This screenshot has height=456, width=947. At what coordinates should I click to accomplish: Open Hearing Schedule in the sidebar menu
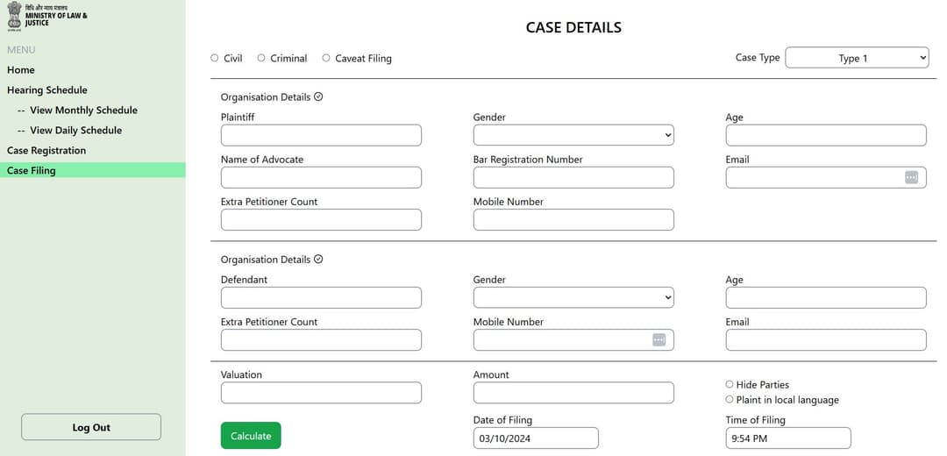coord(47,90)
